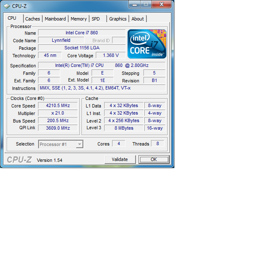The image size is (271, 271).
Task: Switch to the Caches tab
Action: click(x=33, y=19)
